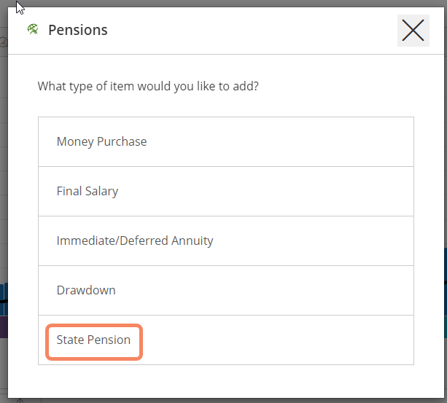Click the dimmed background left of the dialog
This screenshot has width=447, height=403.
(4, 182)
